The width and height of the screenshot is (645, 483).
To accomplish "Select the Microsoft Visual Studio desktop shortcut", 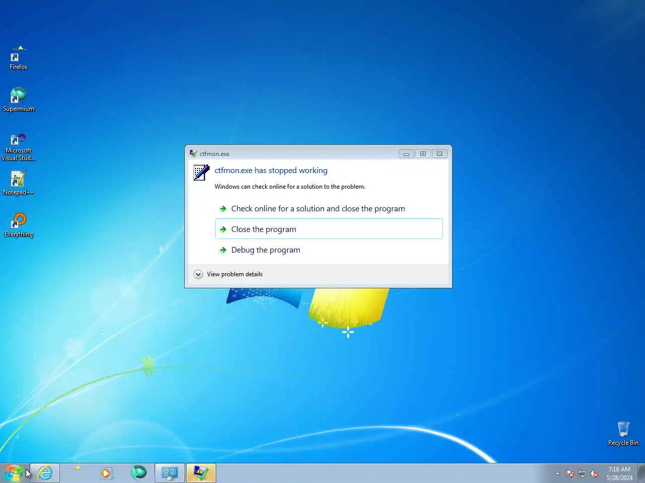I will pos(18,147).
